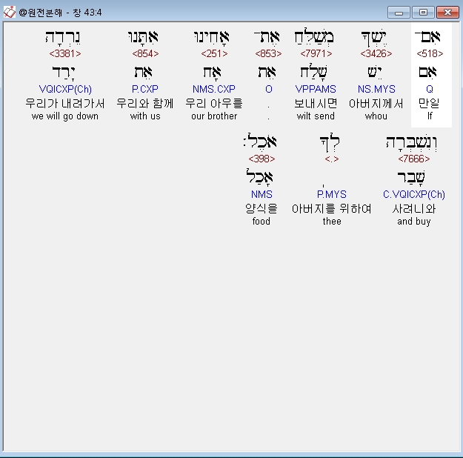This screenshot has height=458, width=463.
Task: Click Korean gloss 보내시면
Action: click(316, 104)
